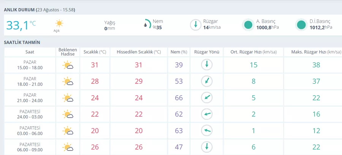The image size is (342, 155).
Task: Select the Pazar 15.00 - 18.00 time cell
Action: point(30,65)
